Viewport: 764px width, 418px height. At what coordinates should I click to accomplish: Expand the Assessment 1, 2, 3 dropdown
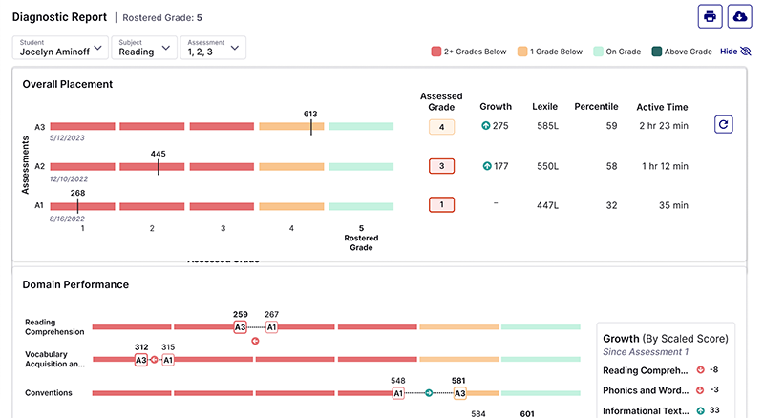coord(213,48)
